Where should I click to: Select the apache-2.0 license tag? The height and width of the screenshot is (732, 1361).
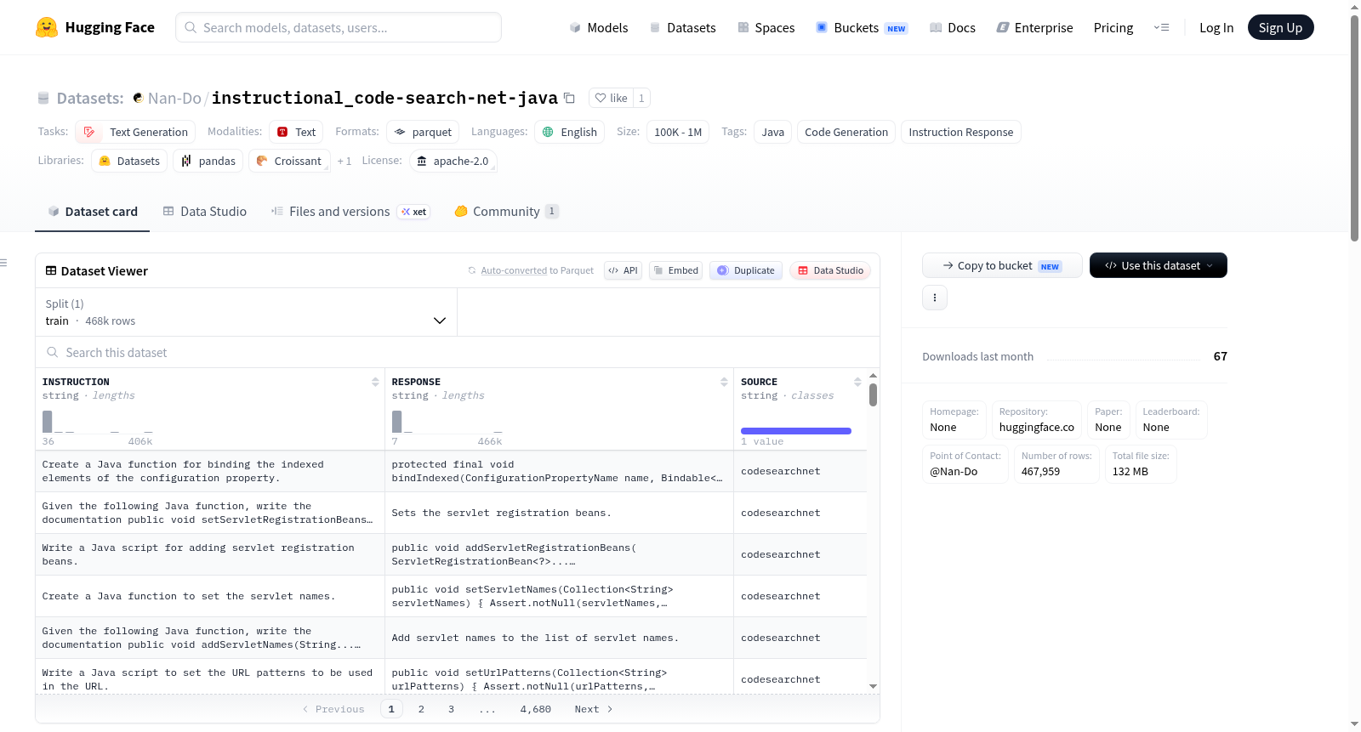(x=453, y=161)
